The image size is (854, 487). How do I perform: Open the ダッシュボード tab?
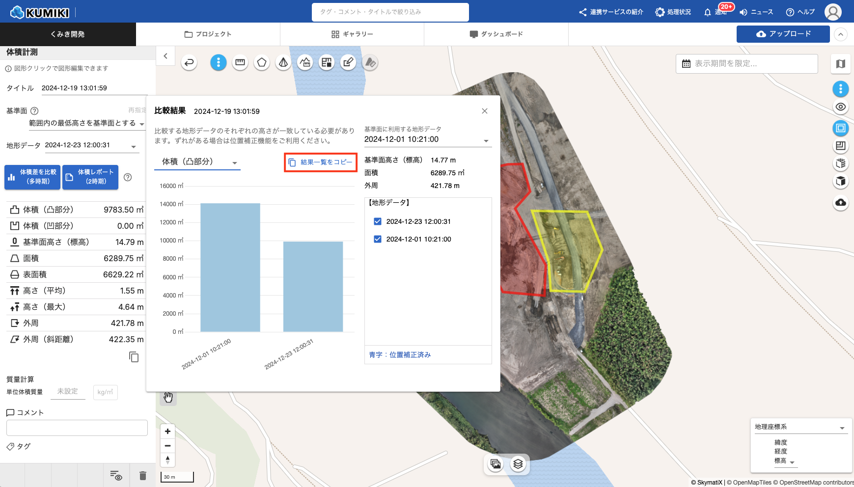(496, 34)
